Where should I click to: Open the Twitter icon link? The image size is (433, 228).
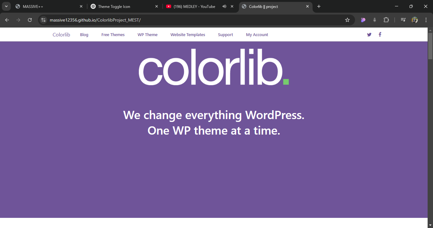pos(369,35)
